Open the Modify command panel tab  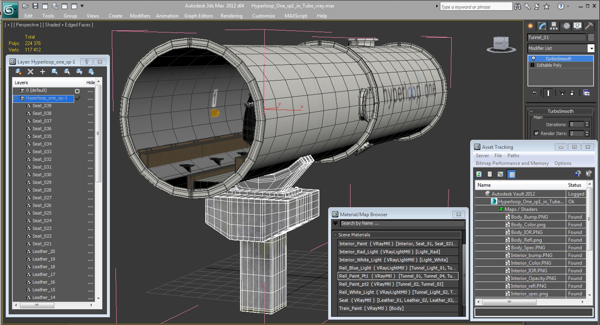point(542,26)
